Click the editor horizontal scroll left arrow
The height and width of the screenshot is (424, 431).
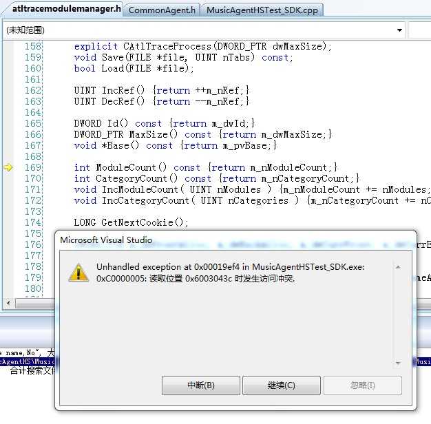point(8,304)
